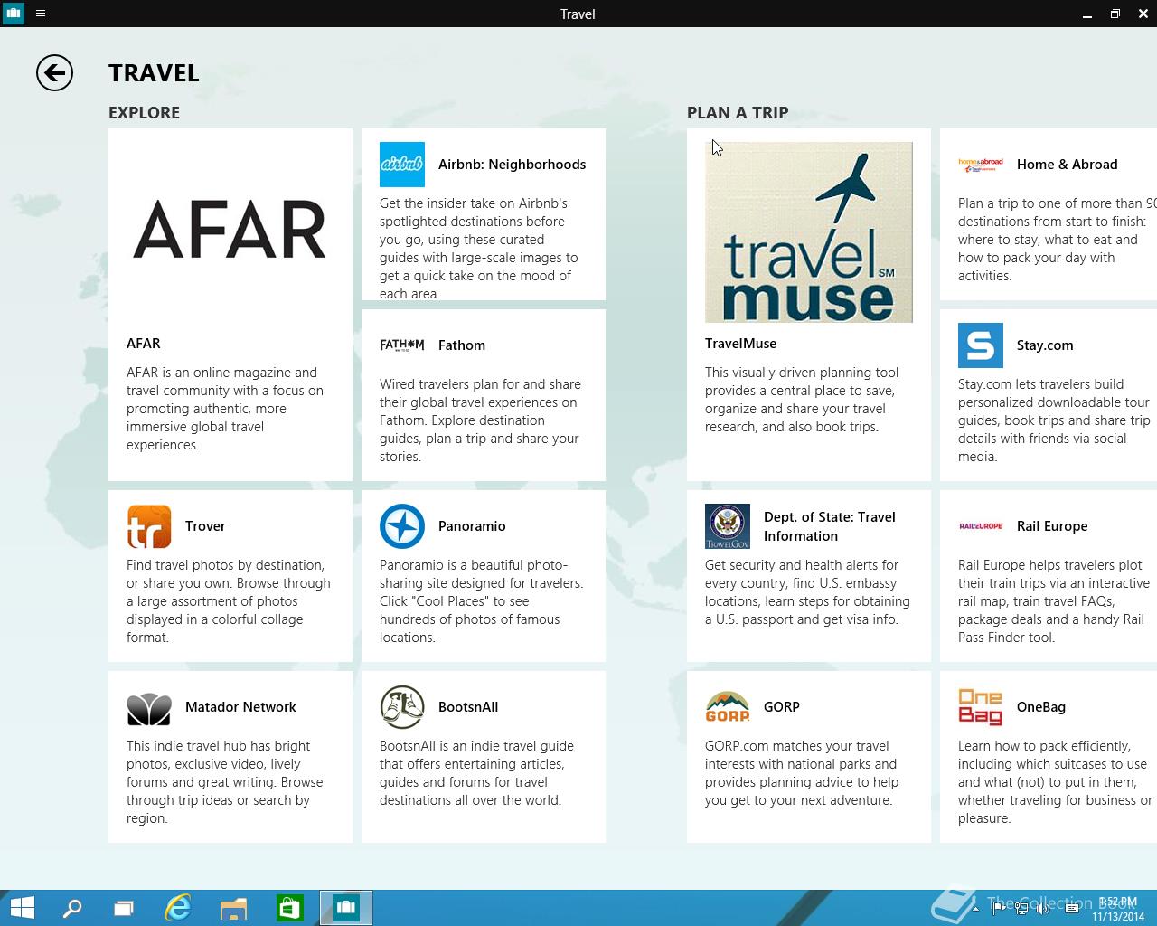Select the TravelMuse title text

coord(740,344)
